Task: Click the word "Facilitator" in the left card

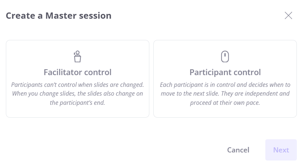Action: [63, 72]
